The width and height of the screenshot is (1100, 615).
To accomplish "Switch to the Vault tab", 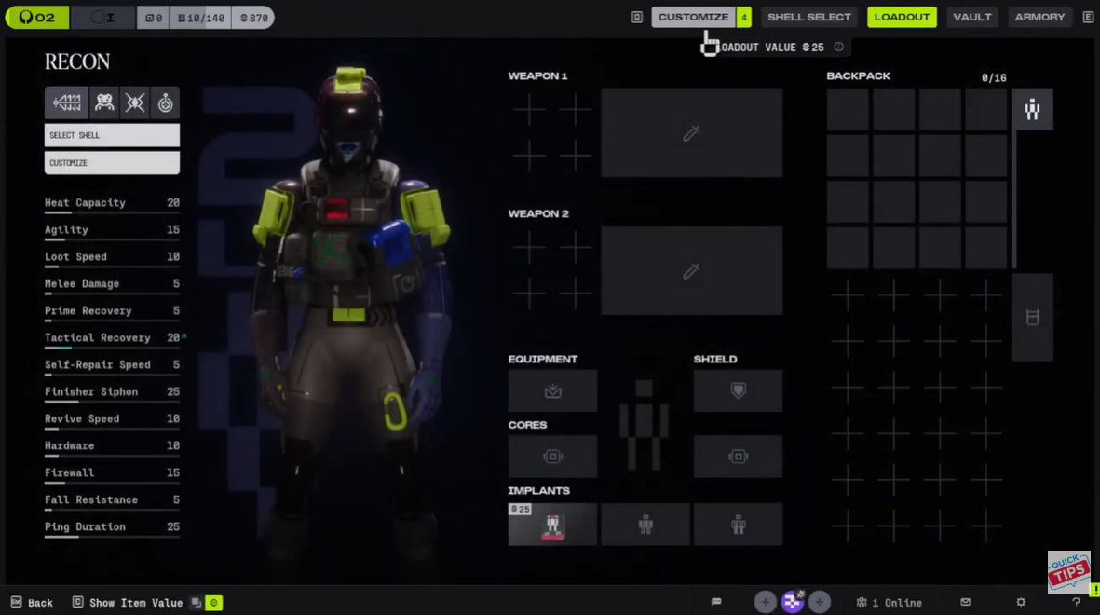I will click(x=971, y=17).
